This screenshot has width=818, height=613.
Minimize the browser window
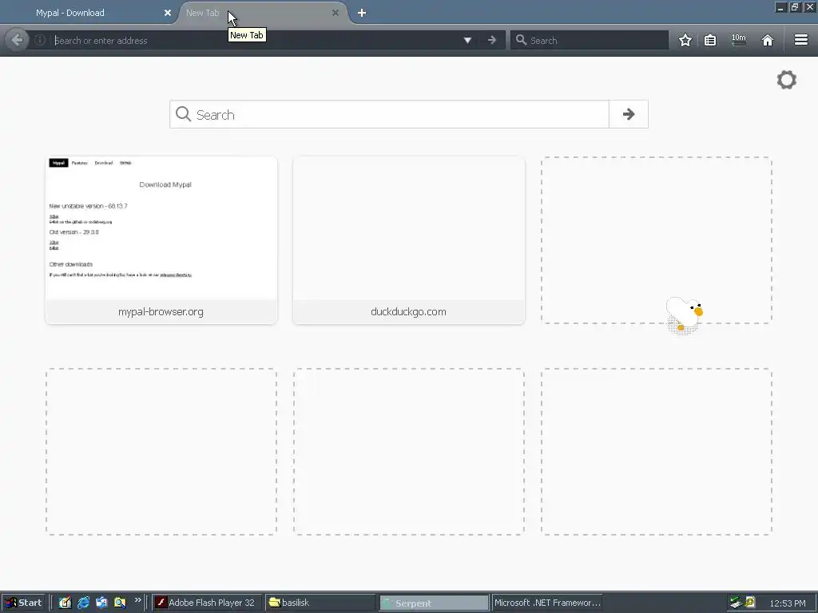[x=780, y=6]
